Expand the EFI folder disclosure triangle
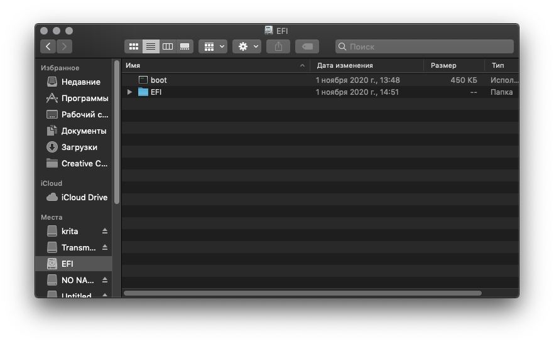554x344 pixels. (129, 92)
